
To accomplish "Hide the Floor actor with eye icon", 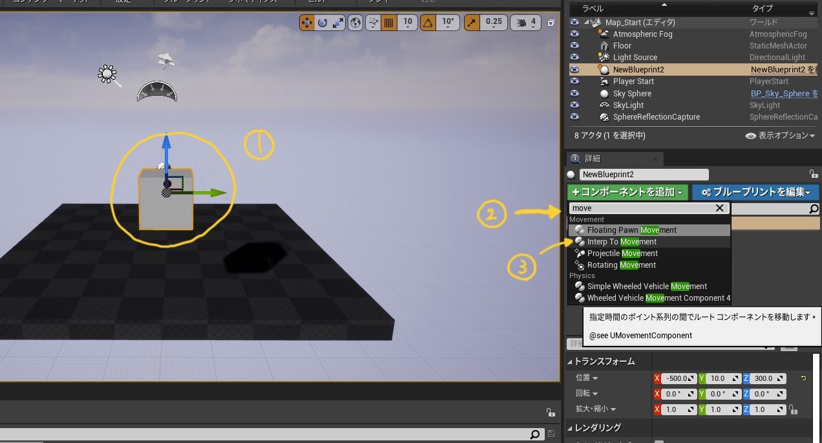I will tap(574, 46).
